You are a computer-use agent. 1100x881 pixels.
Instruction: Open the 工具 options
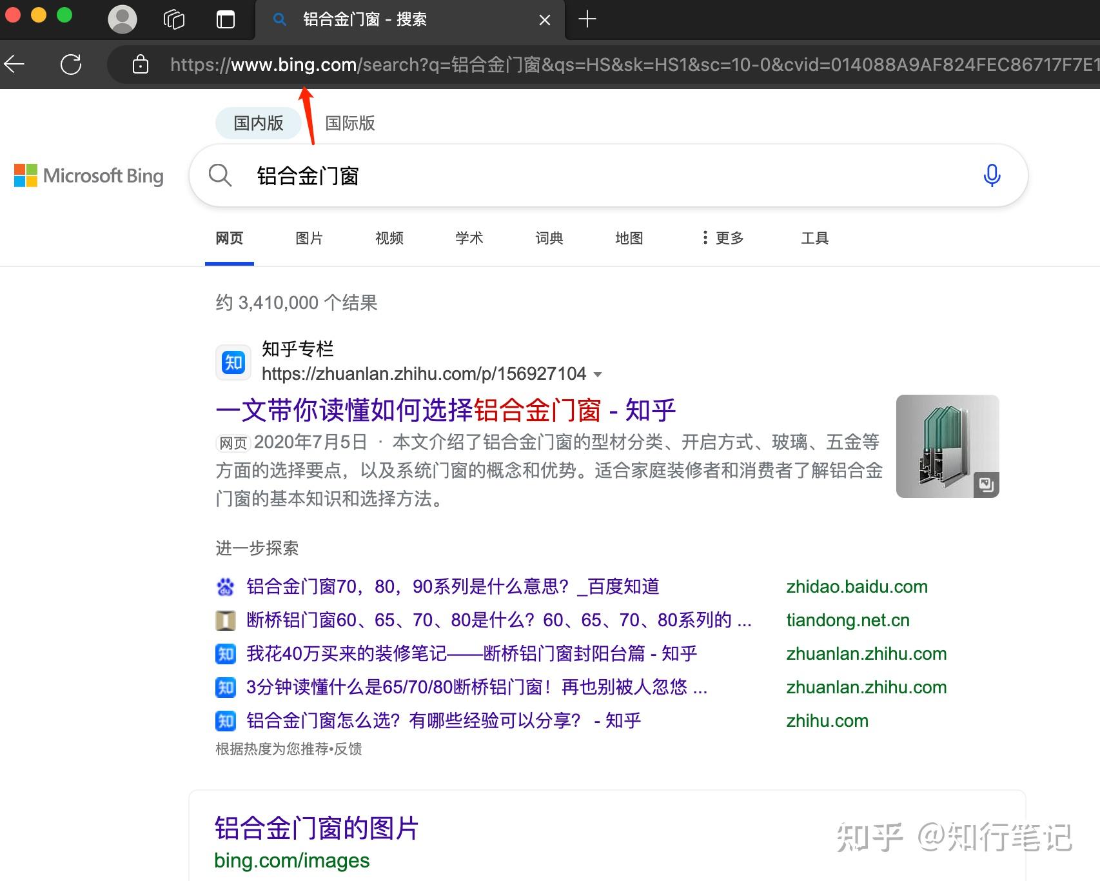coord(815,238)
